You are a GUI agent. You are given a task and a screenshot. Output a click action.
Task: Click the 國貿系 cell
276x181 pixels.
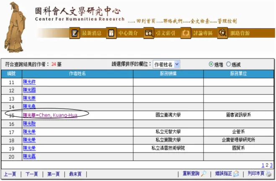point(238,148)
